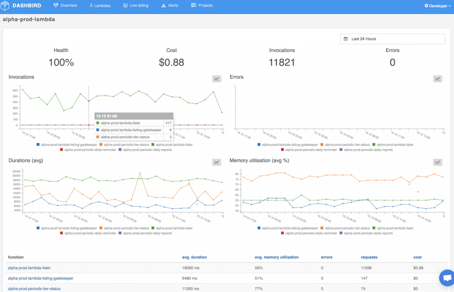
Task: Click the 11821 invocations total
Action: (282, 63)
